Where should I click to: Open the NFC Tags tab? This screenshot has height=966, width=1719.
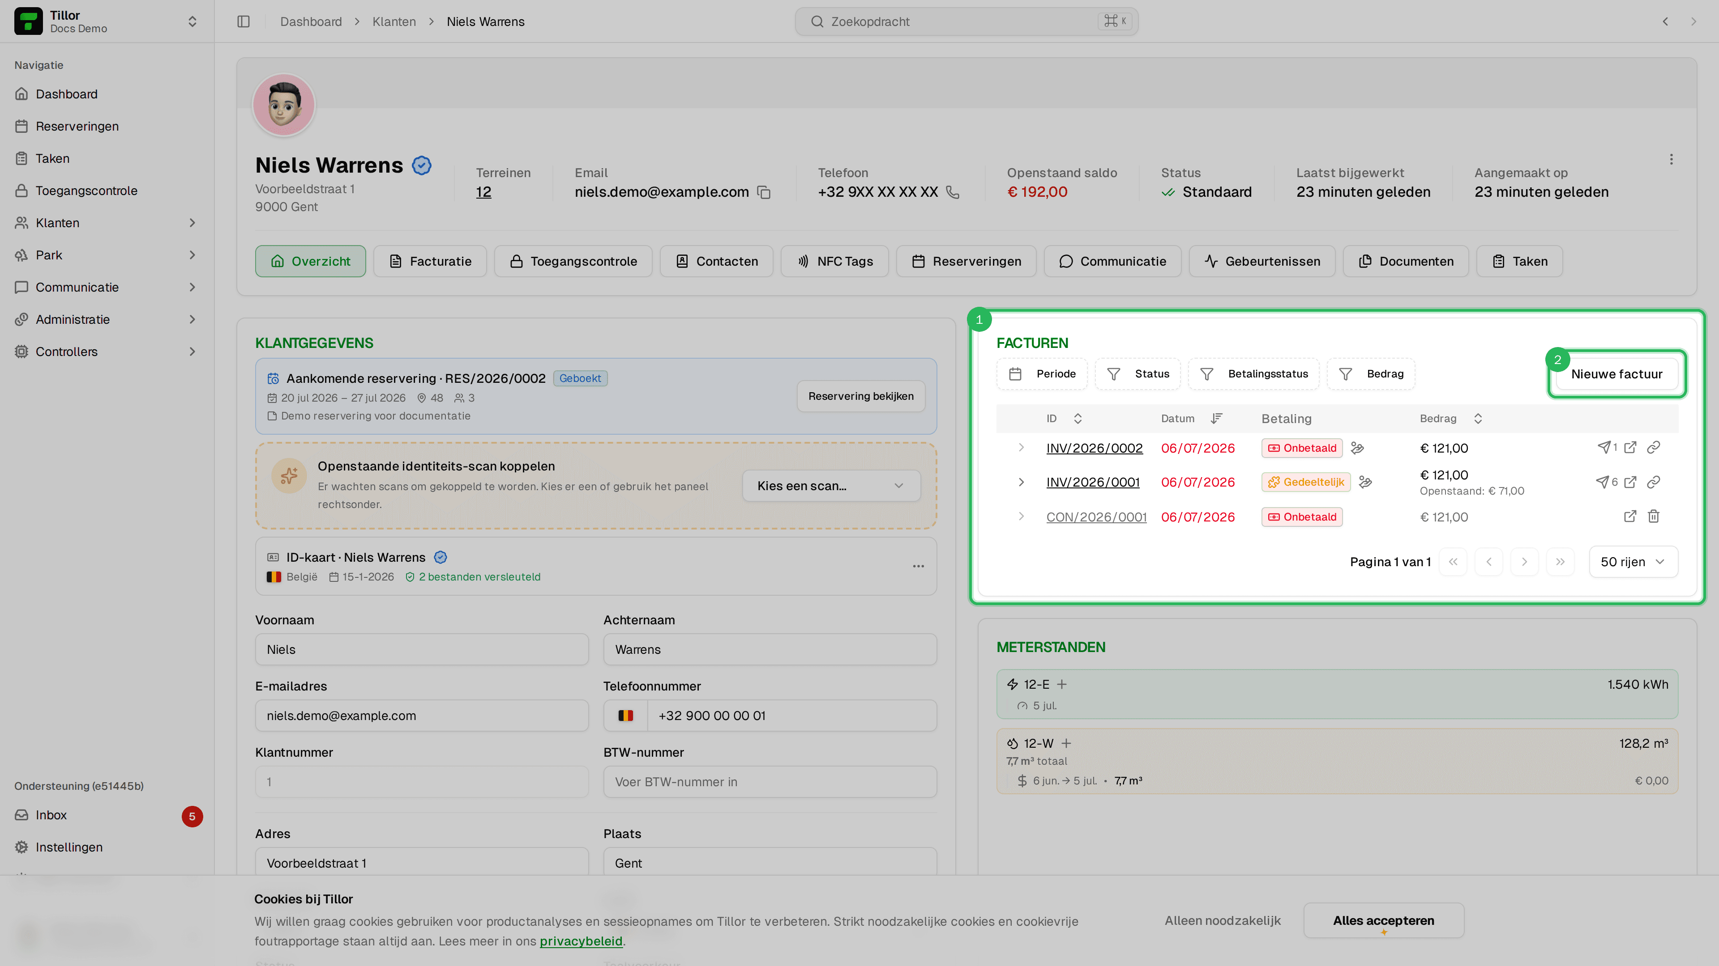(834, 261)
